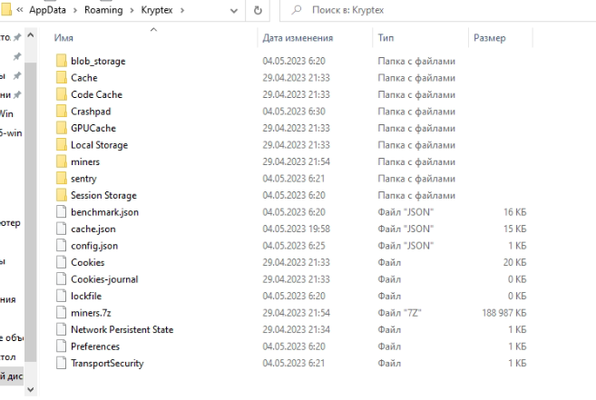
Task: Select the Network Persistent State file icon
Action: click(61, 329)
